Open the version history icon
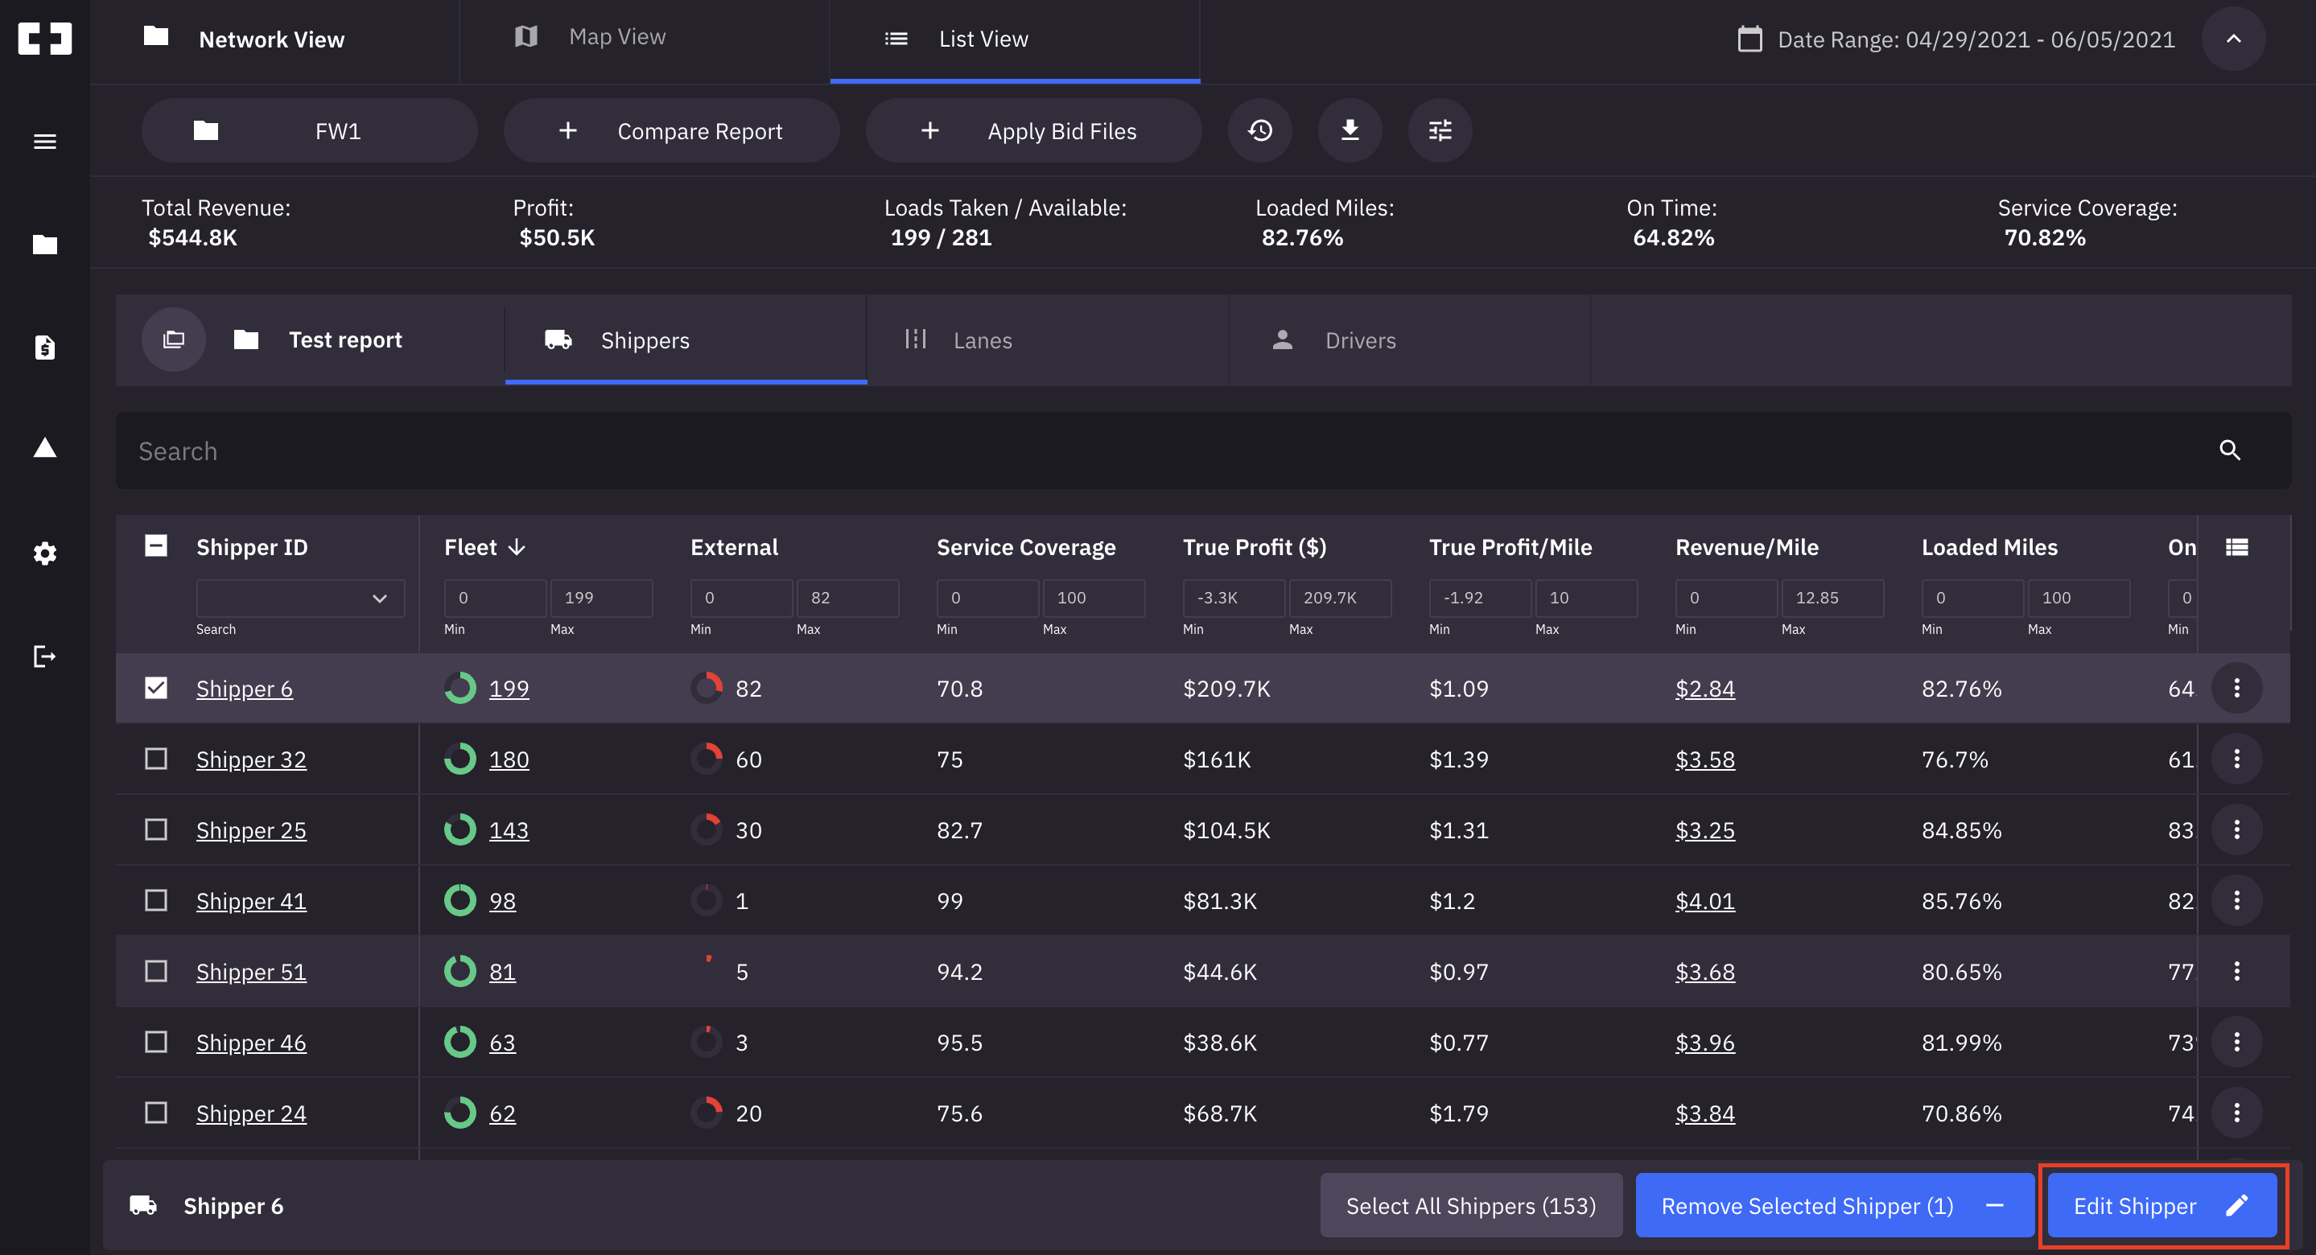 coord(1259,130)
